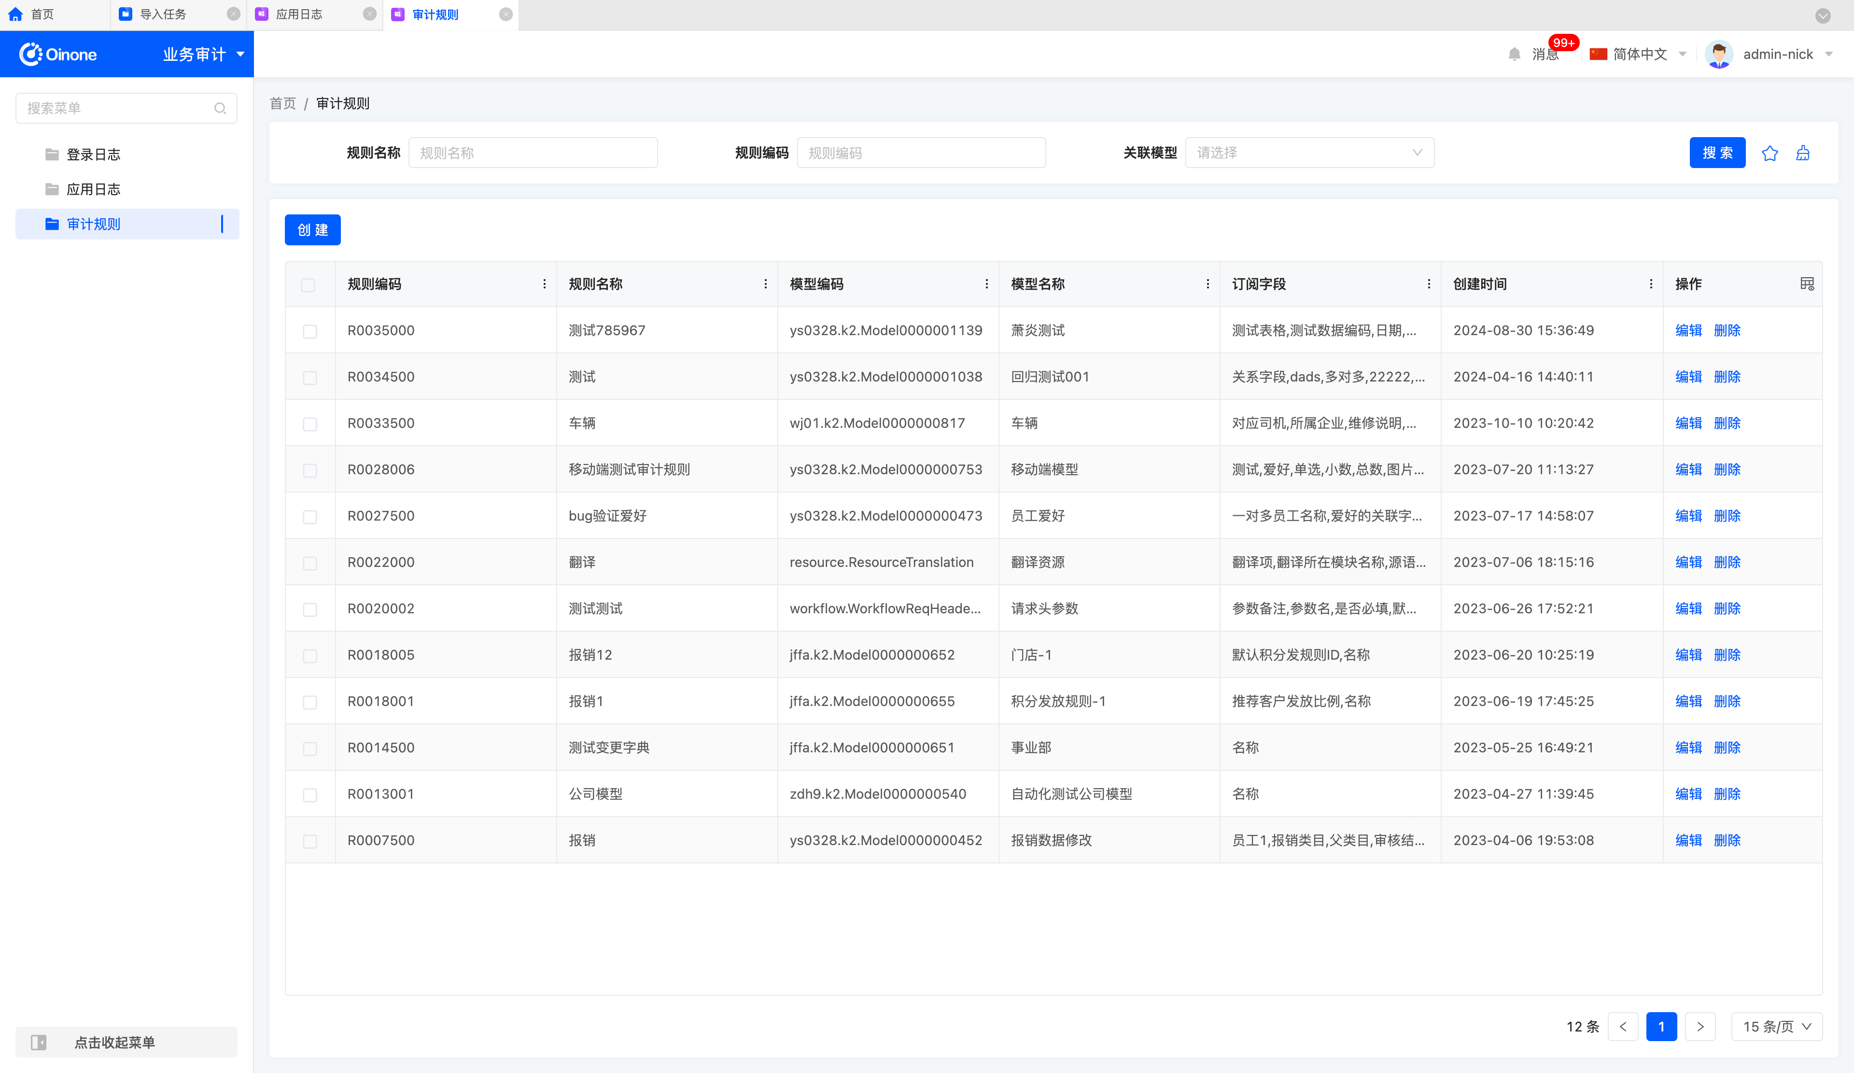Focus the 搜索菜单 input field

(126, 108)
